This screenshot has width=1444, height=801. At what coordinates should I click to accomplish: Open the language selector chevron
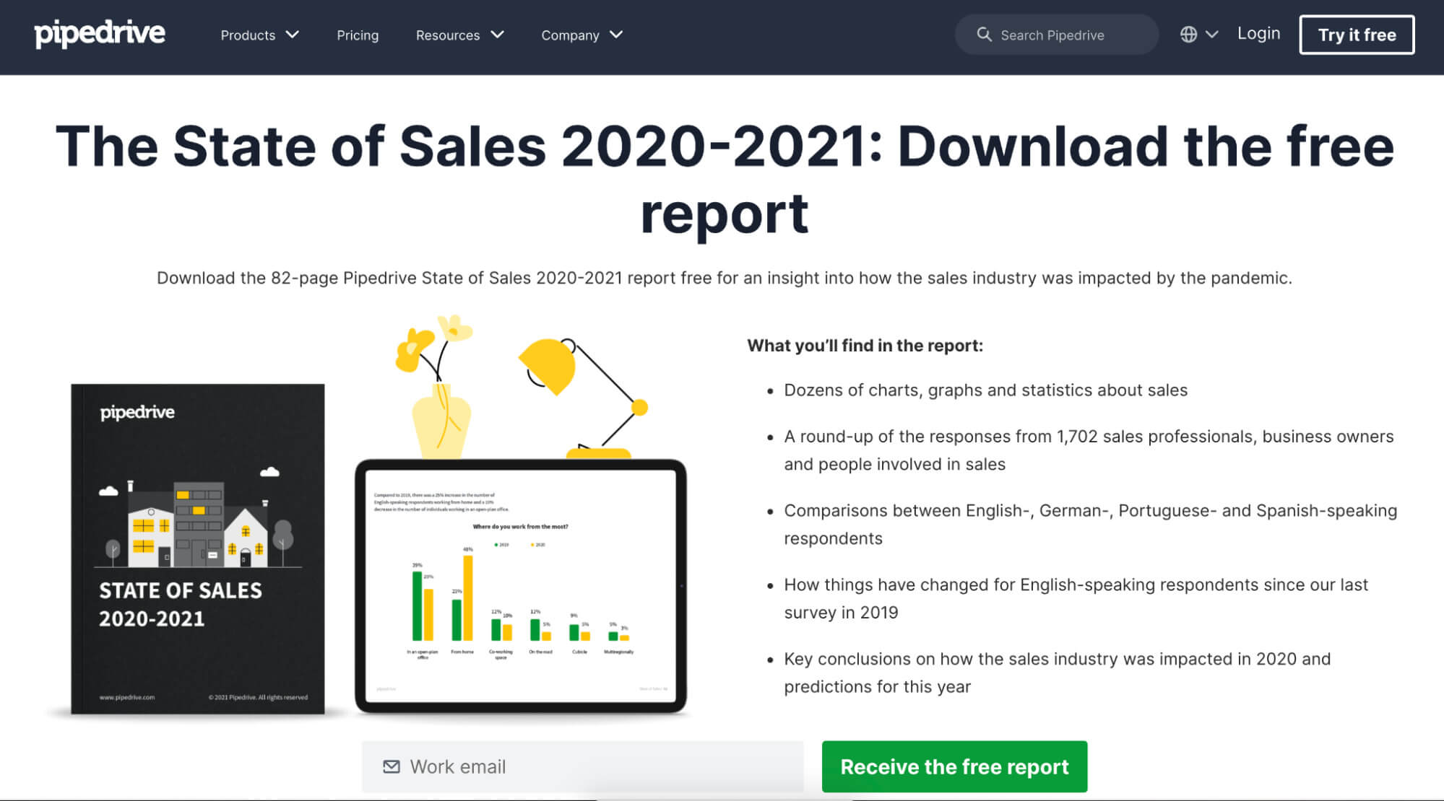pos(1212,35)
